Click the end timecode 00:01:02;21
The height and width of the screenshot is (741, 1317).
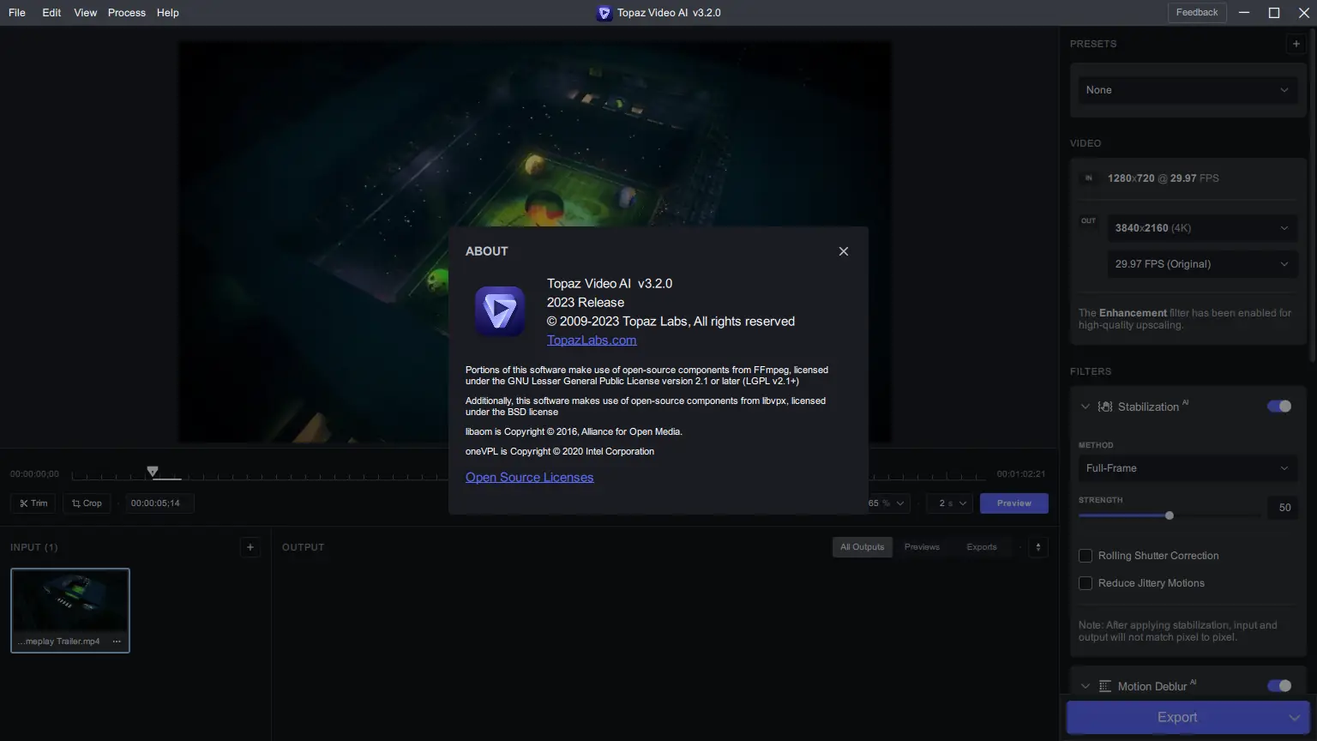(x=1021, y=474)
